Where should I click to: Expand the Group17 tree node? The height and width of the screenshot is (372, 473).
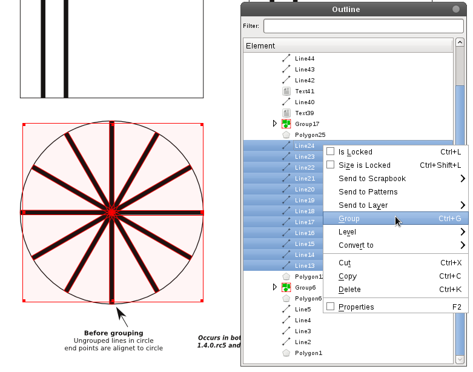pyautogui.click(x=276, y=124)
